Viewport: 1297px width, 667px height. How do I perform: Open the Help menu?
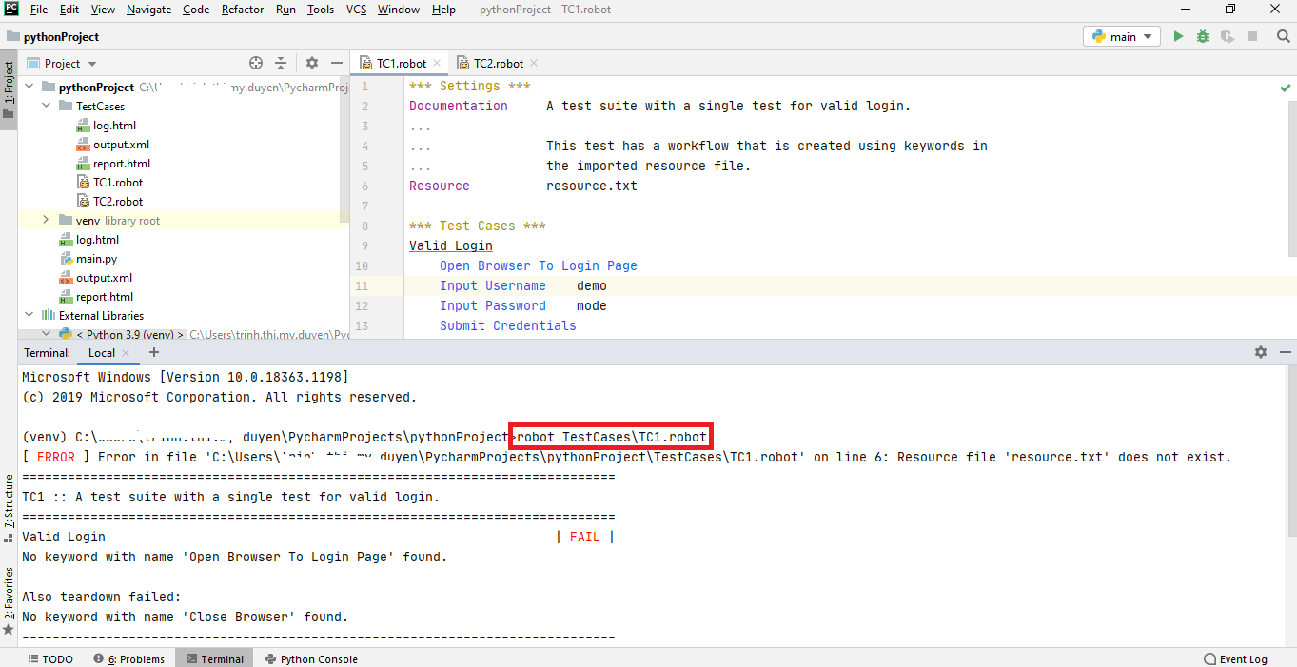click(x=443, y=10)
